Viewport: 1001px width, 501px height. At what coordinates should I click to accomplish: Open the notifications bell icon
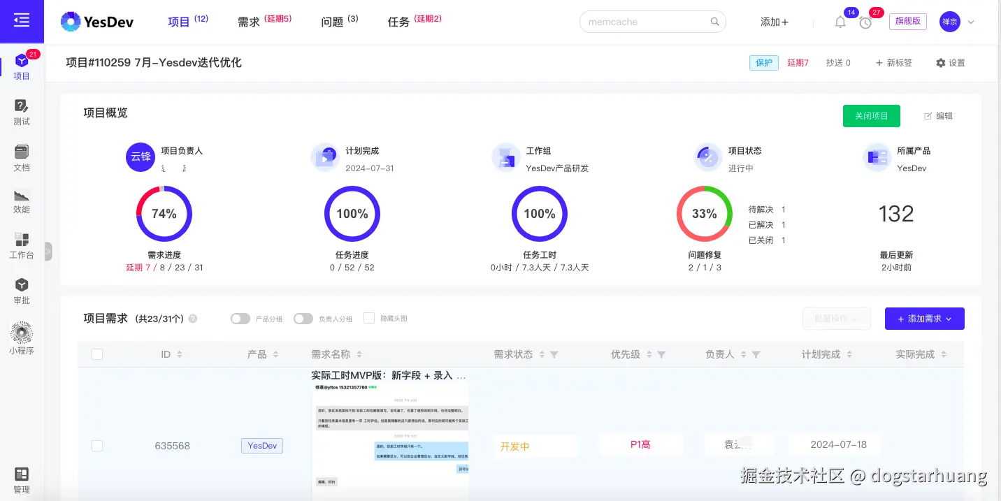(x=840, y=22)
